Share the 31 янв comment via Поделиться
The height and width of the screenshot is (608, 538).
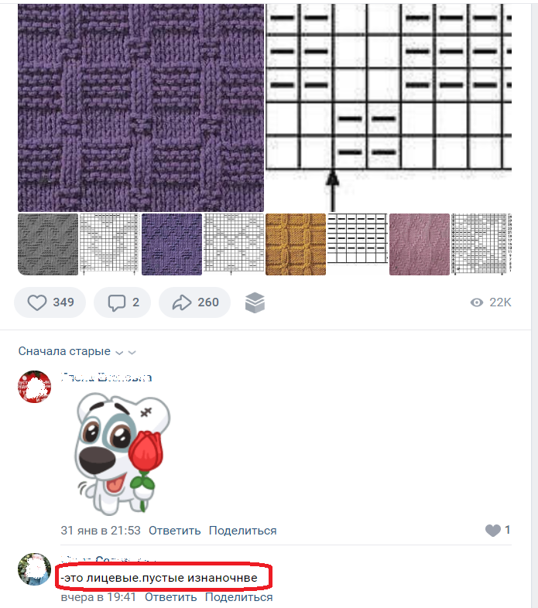[x=242, y=531]
